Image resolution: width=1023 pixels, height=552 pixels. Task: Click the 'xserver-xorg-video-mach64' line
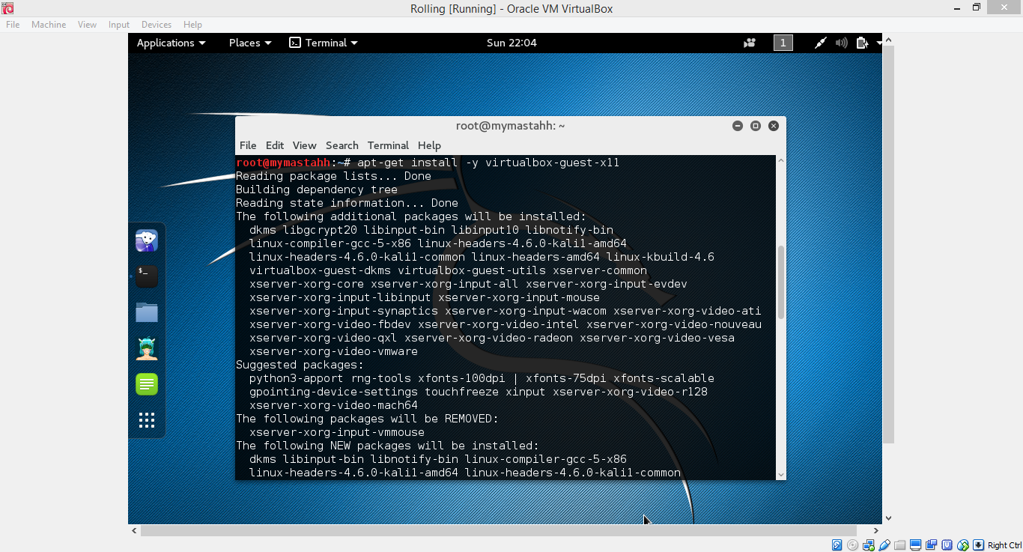333,405
